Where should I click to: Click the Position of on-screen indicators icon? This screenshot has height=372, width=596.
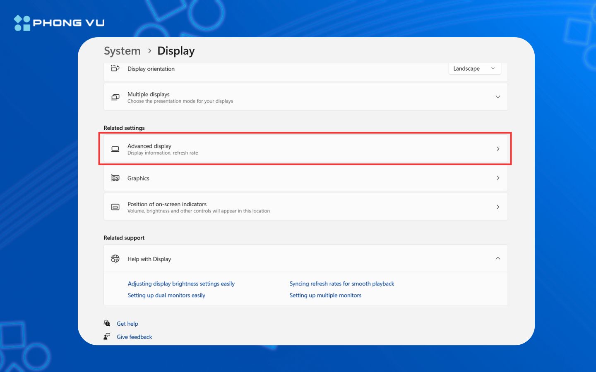(x=115, y=207)
